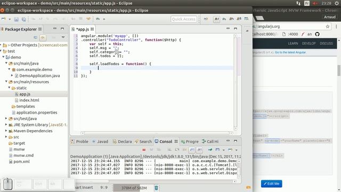
Task: Select mvnw.cmd file
Action: 23,155
